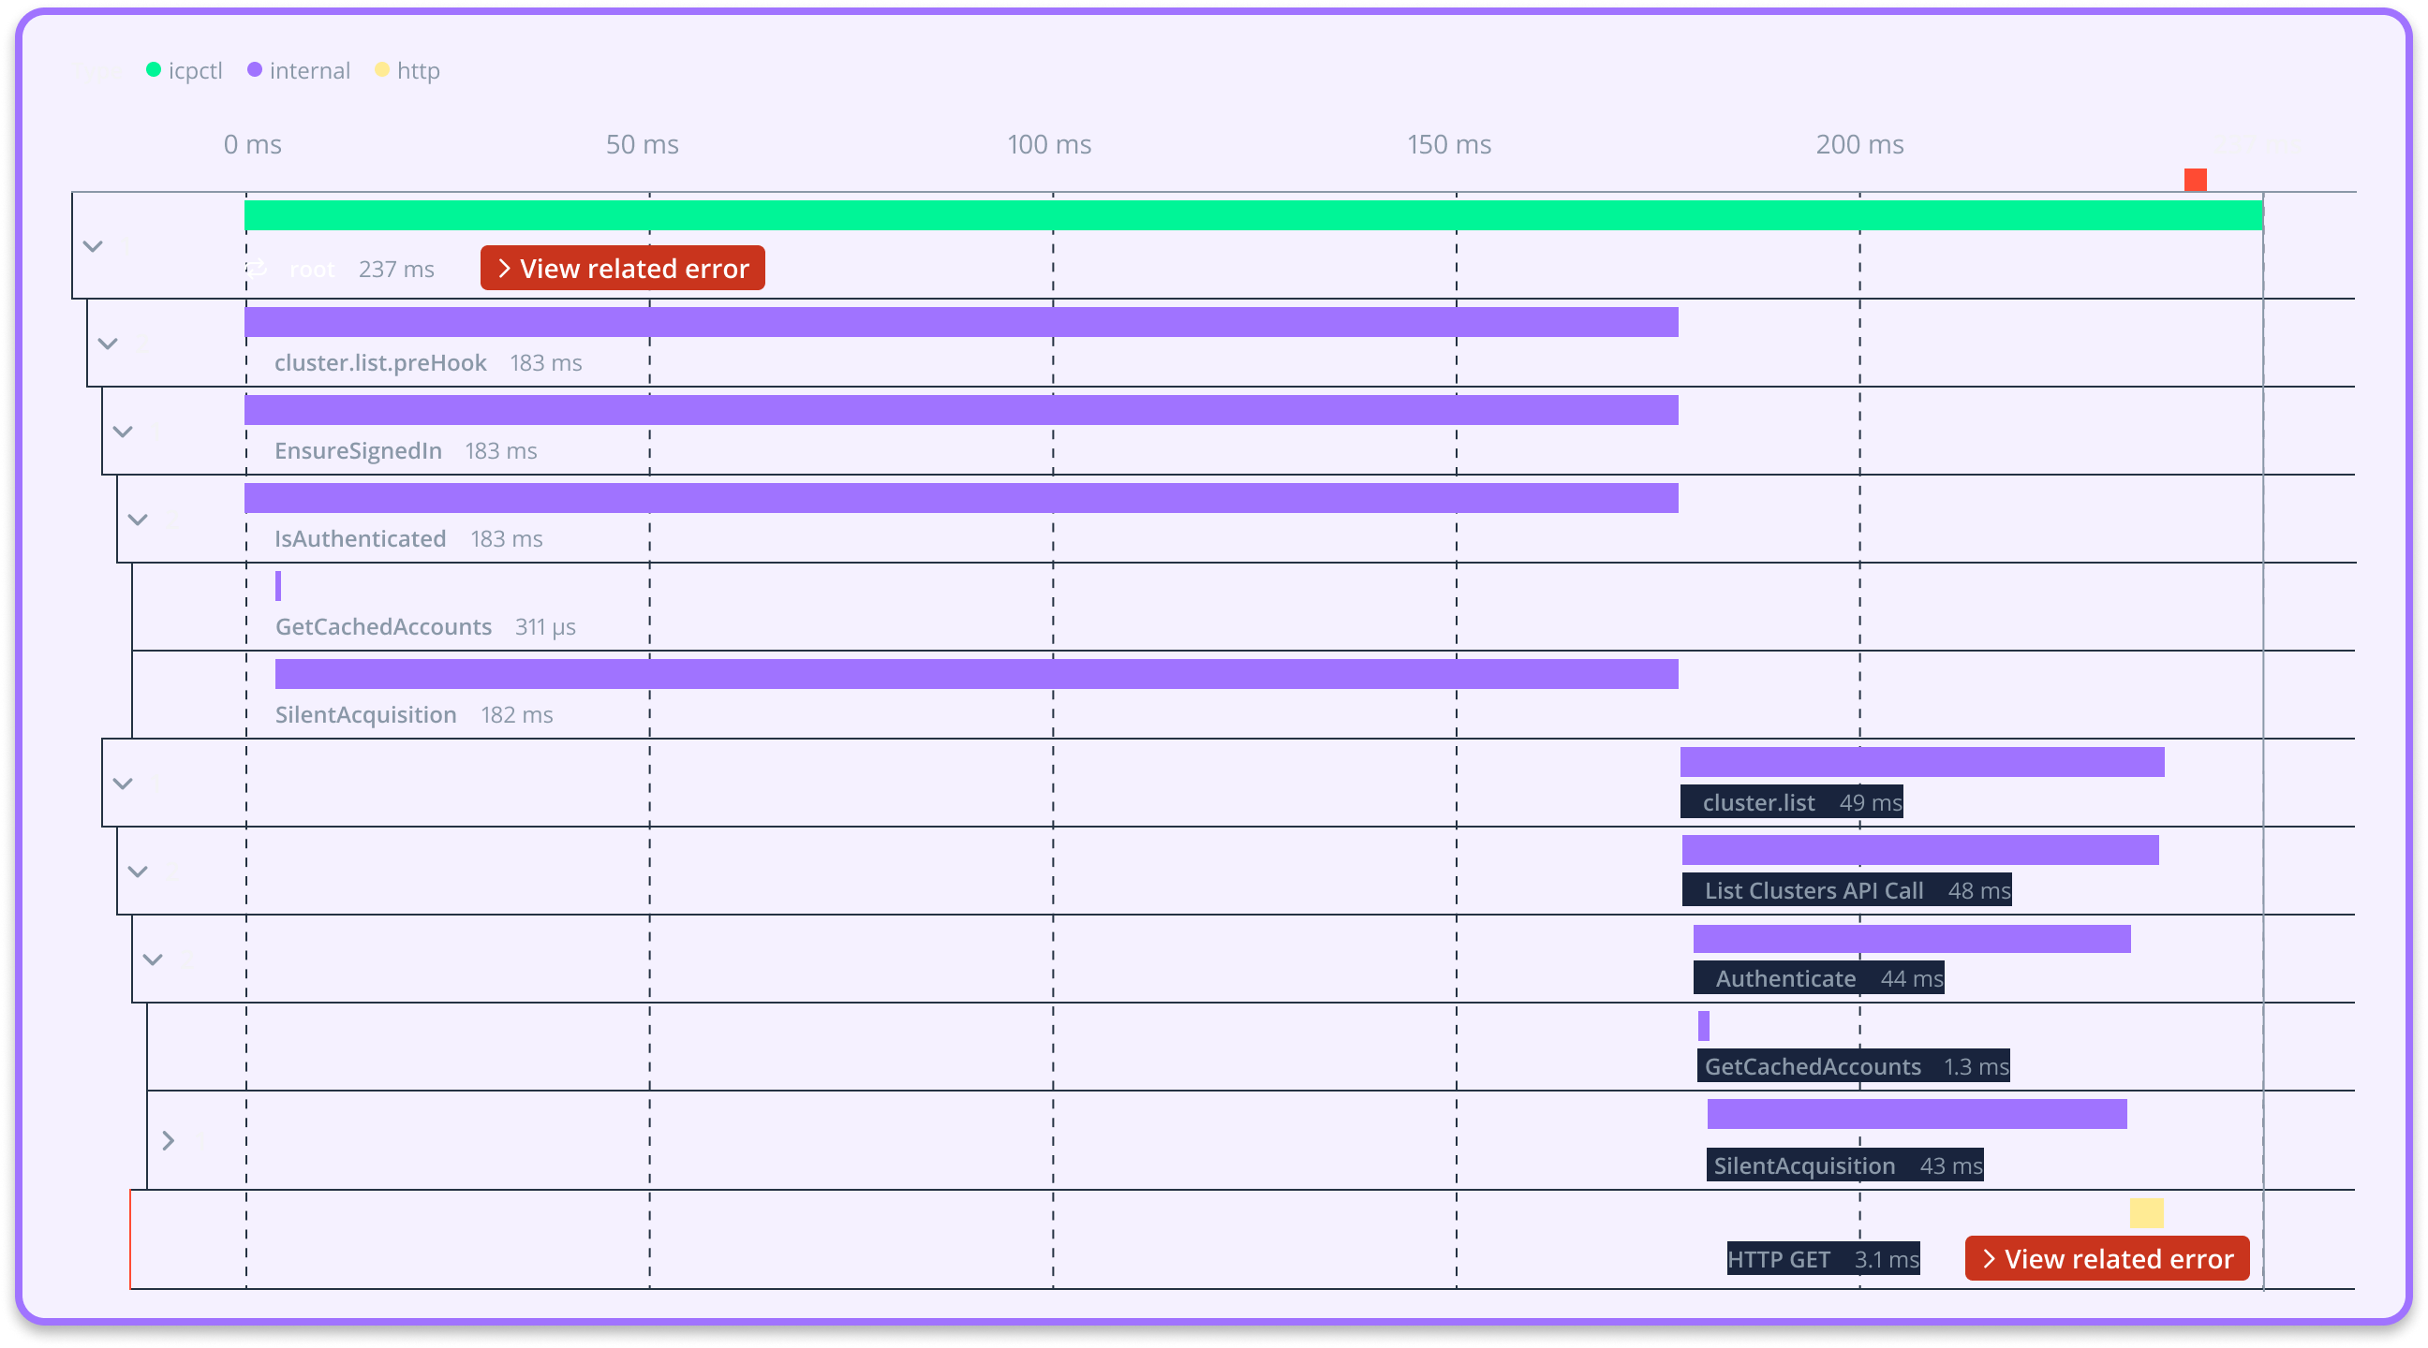
Task: Click the 50 ms axis label
Action: [642, 144]
